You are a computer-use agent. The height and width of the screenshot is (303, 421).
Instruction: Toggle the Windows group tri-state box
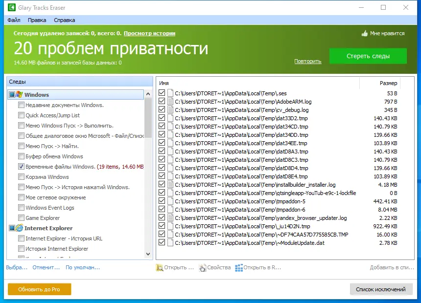pyautogui.click(x=12, y=94)
